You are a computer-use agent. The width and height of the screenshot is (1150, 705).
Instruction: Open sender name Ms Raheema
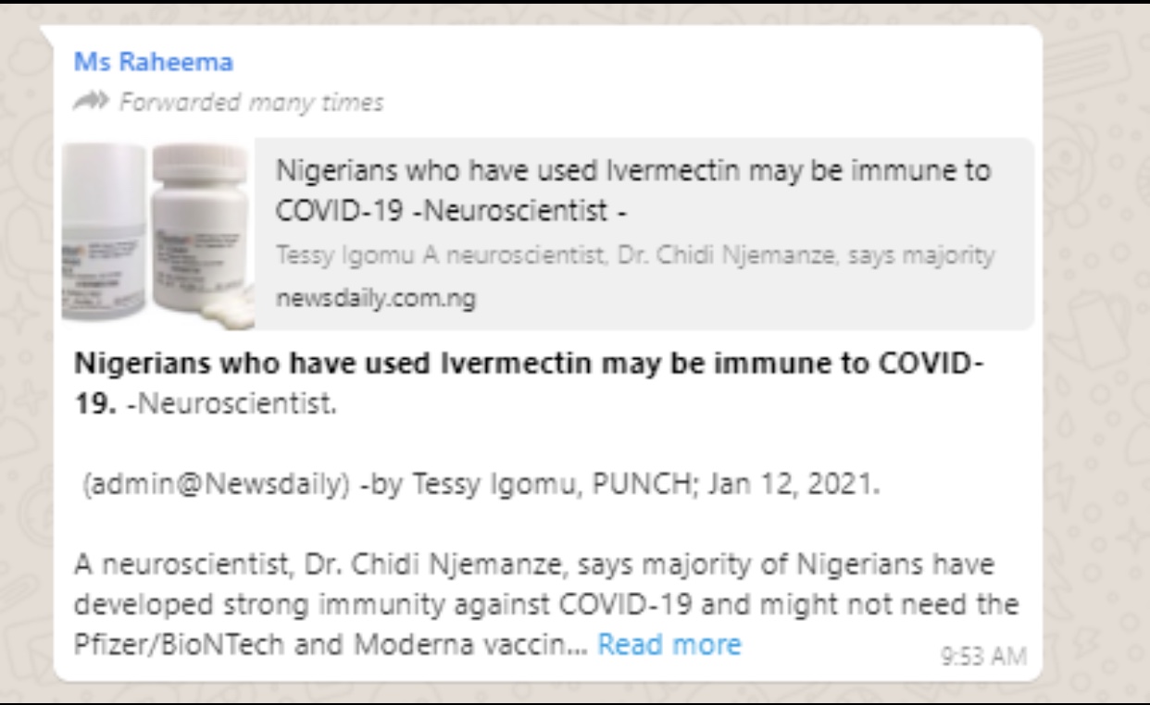[153, 62]
